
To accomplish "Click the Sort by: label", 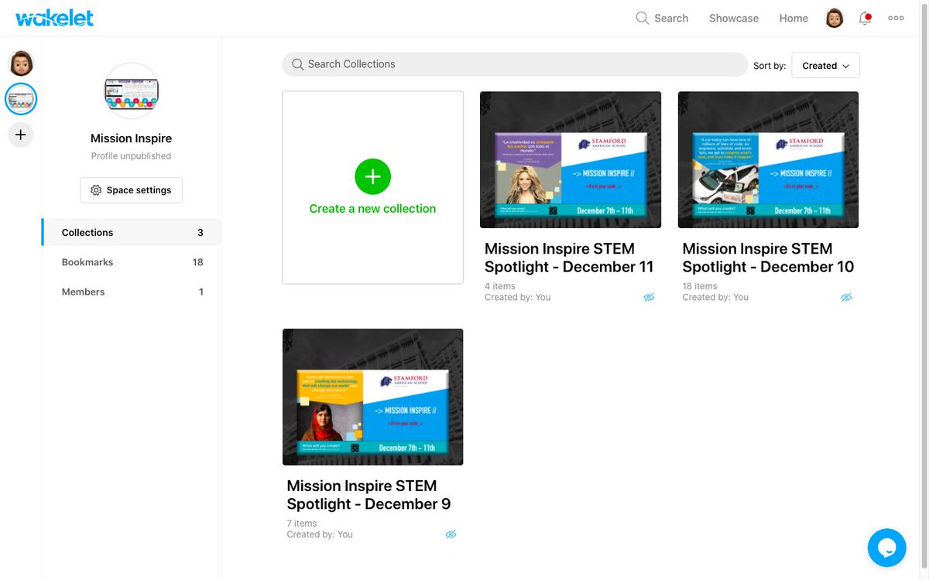I will click(770, 66).
